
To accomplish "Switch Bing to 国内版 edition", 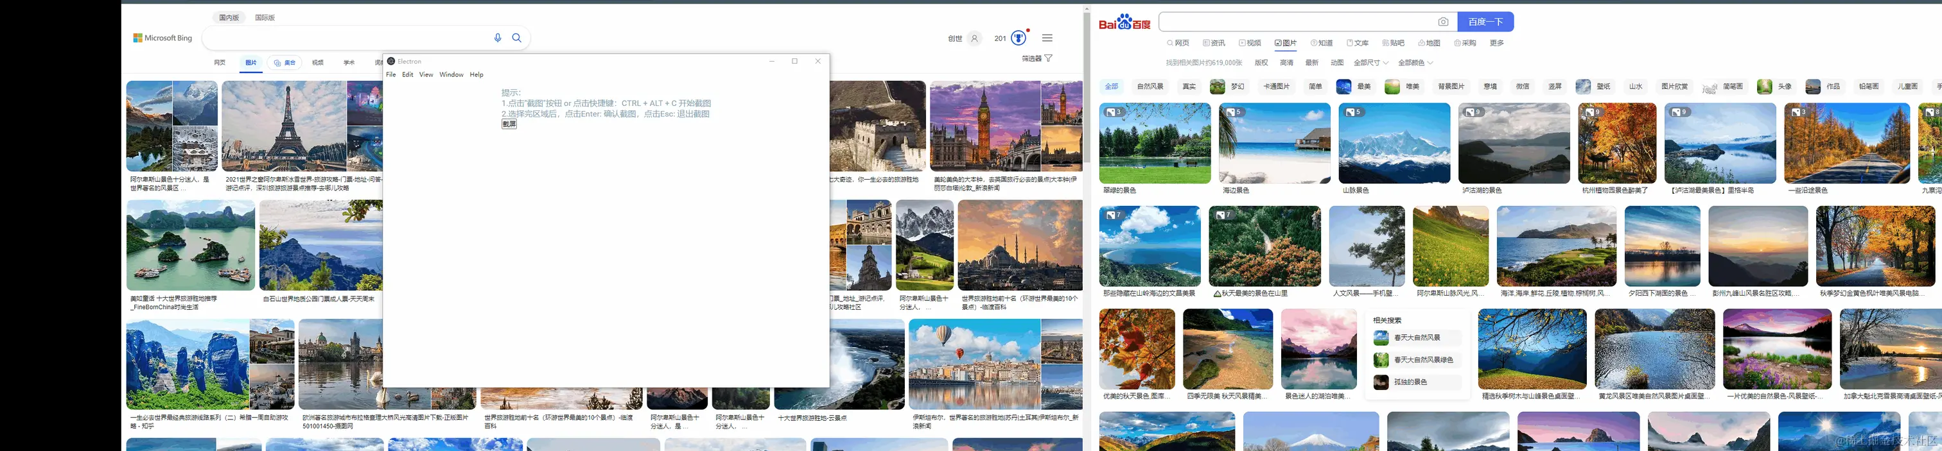I will tap(229, 17).
